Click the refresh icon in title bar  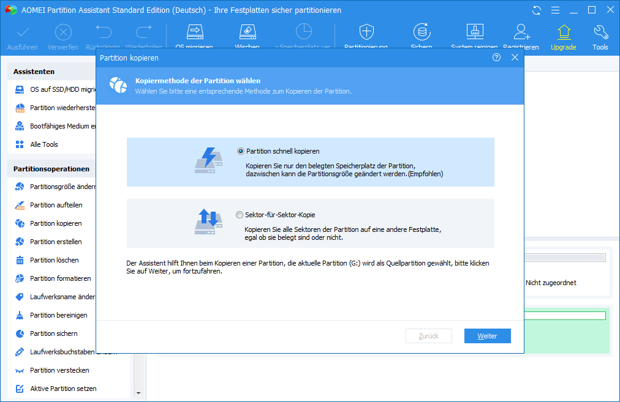point(537,10)
